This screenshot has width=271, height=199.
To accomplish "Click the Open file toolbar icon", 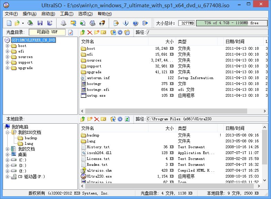I will click(17, 23).
